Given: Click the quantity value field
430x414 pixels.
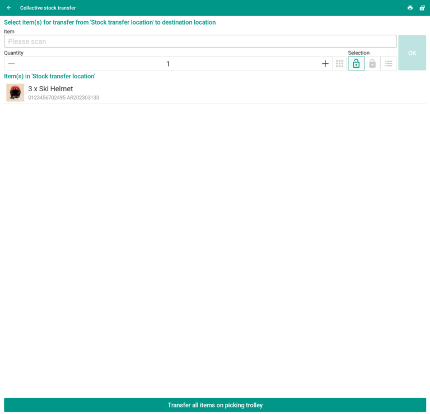Looking at the screenshot, I should click(x=168, y=64).
